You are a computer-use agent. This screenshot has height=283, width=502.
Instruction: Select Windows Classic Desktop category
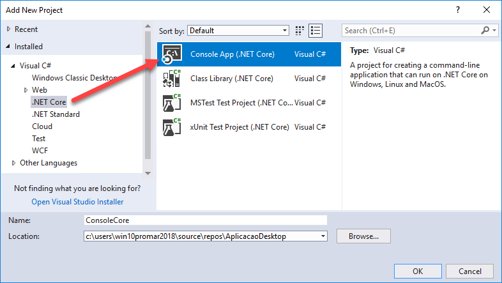(x=75, y=78)
